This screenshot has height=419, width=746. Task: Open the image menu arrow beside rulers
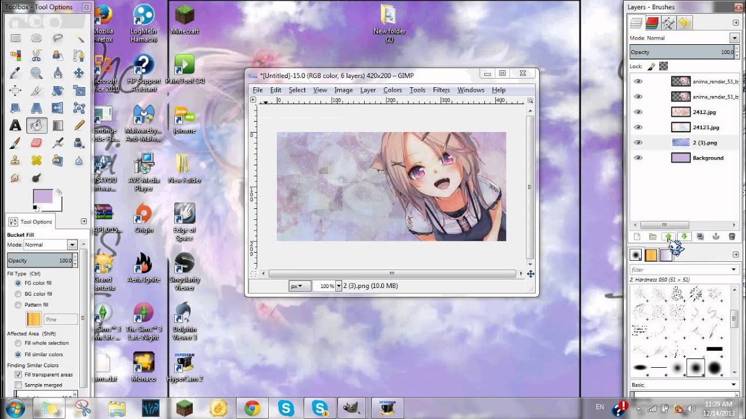point(253,100)
